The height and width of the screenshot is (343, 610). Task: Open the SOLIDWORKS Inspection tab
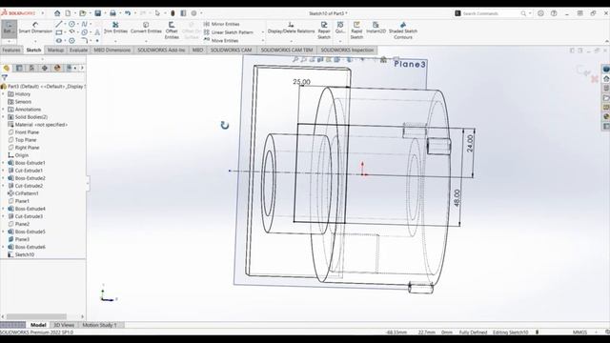click(x=347, y=50)
